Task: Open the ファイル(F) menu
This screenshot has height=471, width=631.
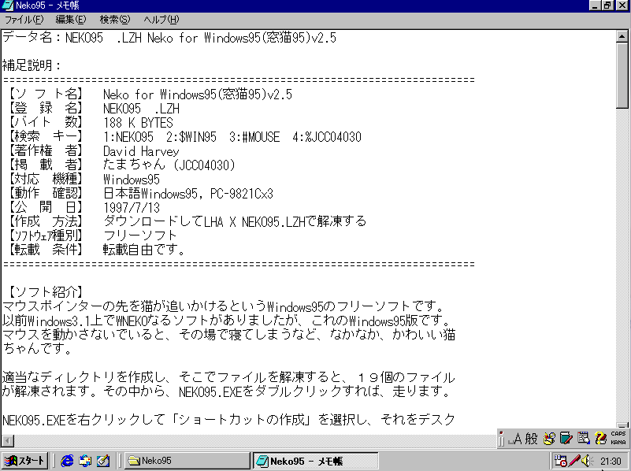Action: tap(24, 20)
